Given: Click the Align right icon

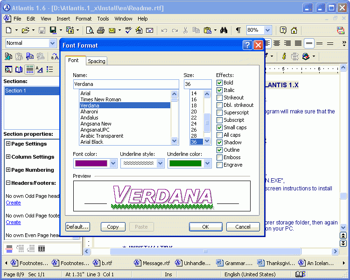Looking at the screenshot, I should [287, 43].
